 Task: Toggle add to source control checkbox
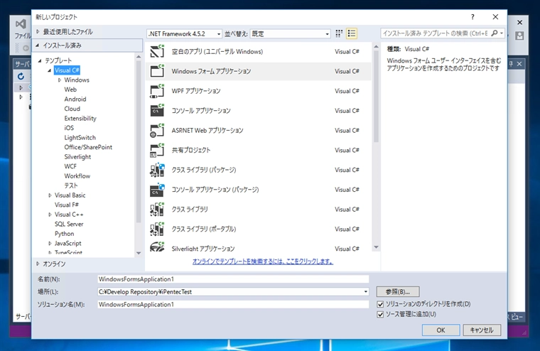(380, 315)
